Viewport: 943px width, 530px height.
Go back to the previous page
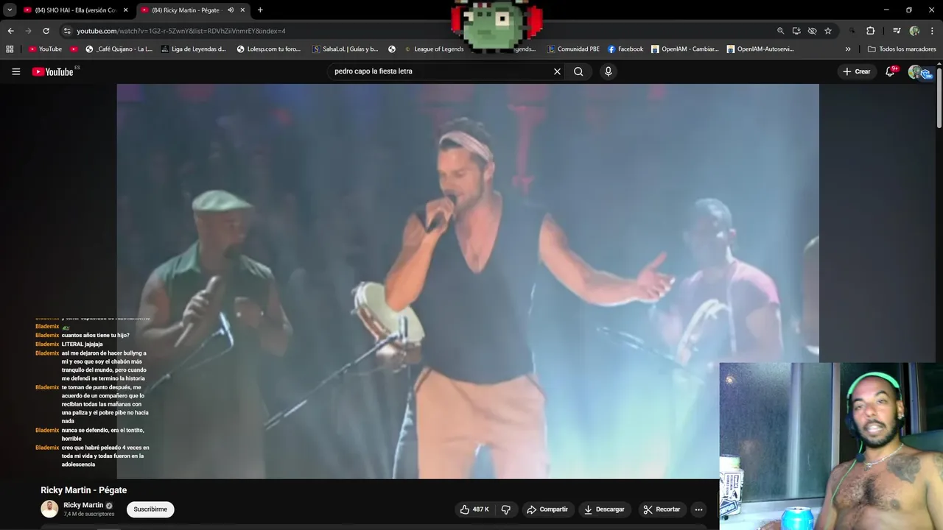(10, 31)
